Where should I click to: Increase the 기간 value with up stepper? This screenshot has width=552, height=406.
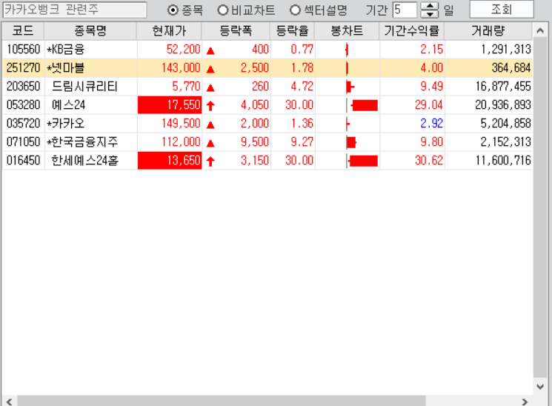430,6
